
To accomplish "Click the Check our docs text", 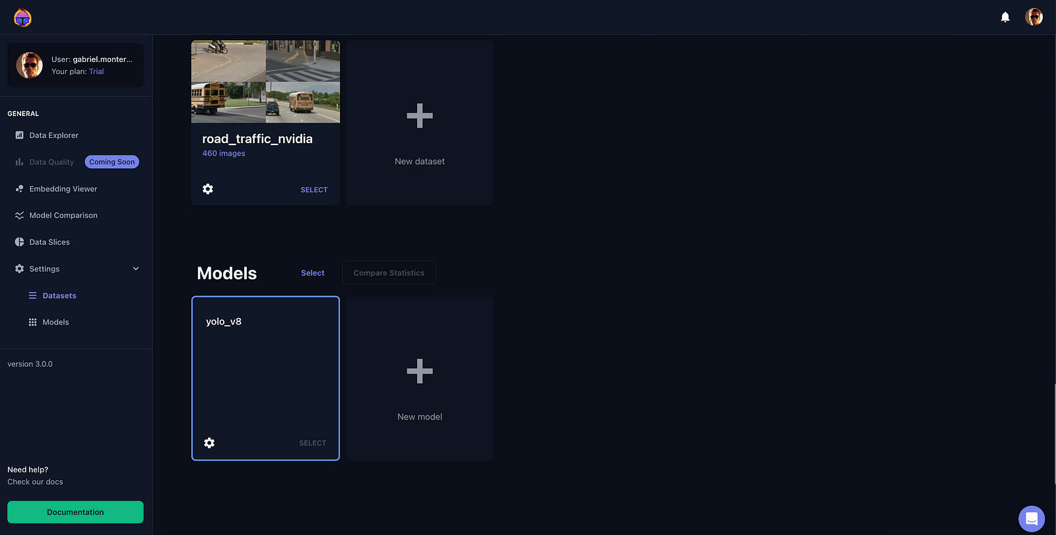I will [35, 482].
